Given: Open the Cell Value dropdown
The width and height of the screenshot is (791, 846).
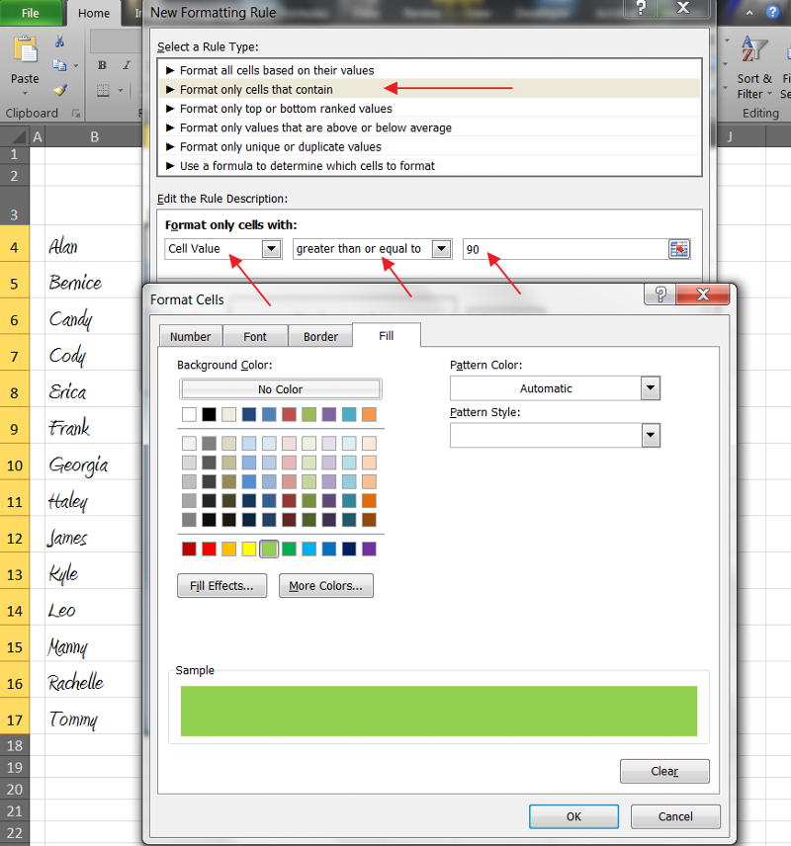Looking at the screenshot, I should (271, 249).
